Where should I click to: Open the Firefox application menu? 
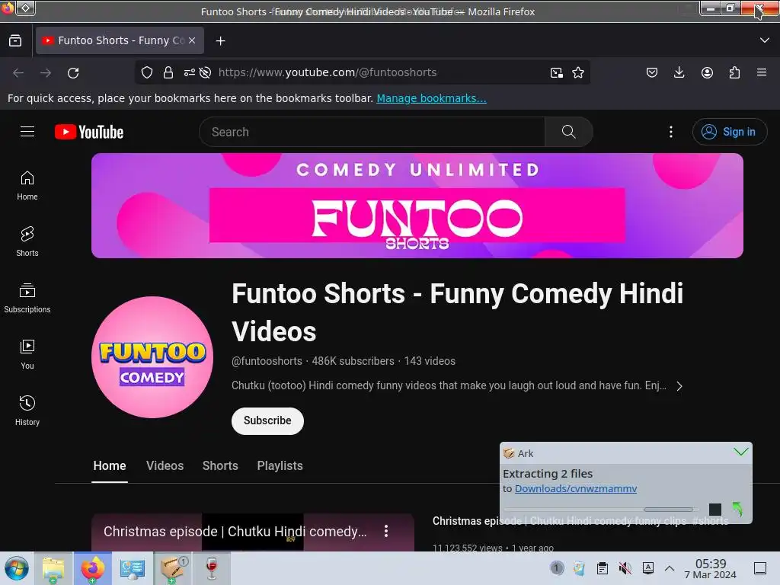[x=762, y=72]
